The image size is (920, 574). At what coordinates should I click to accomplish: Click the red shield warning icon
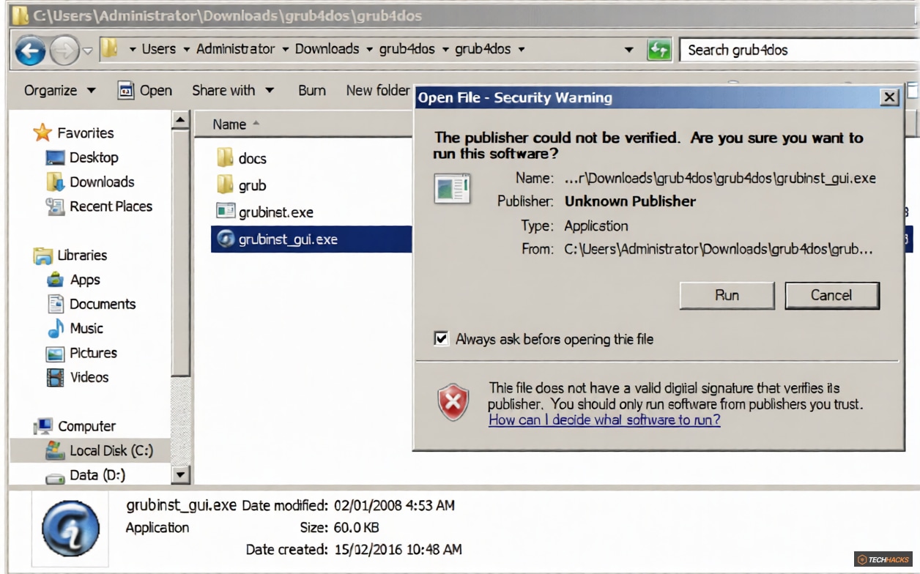[x=453, y=403]
